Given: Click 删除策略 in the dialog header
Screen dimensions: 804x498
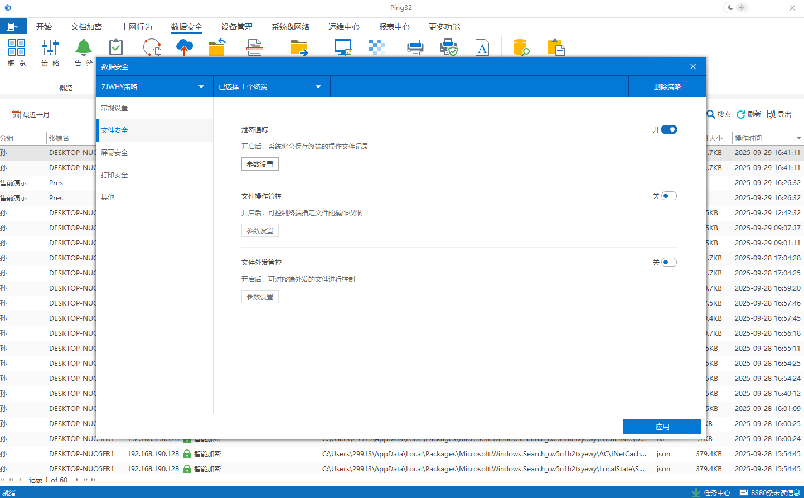Looking at the screenshot, I should pyautogui.click(x=667, y=87).
